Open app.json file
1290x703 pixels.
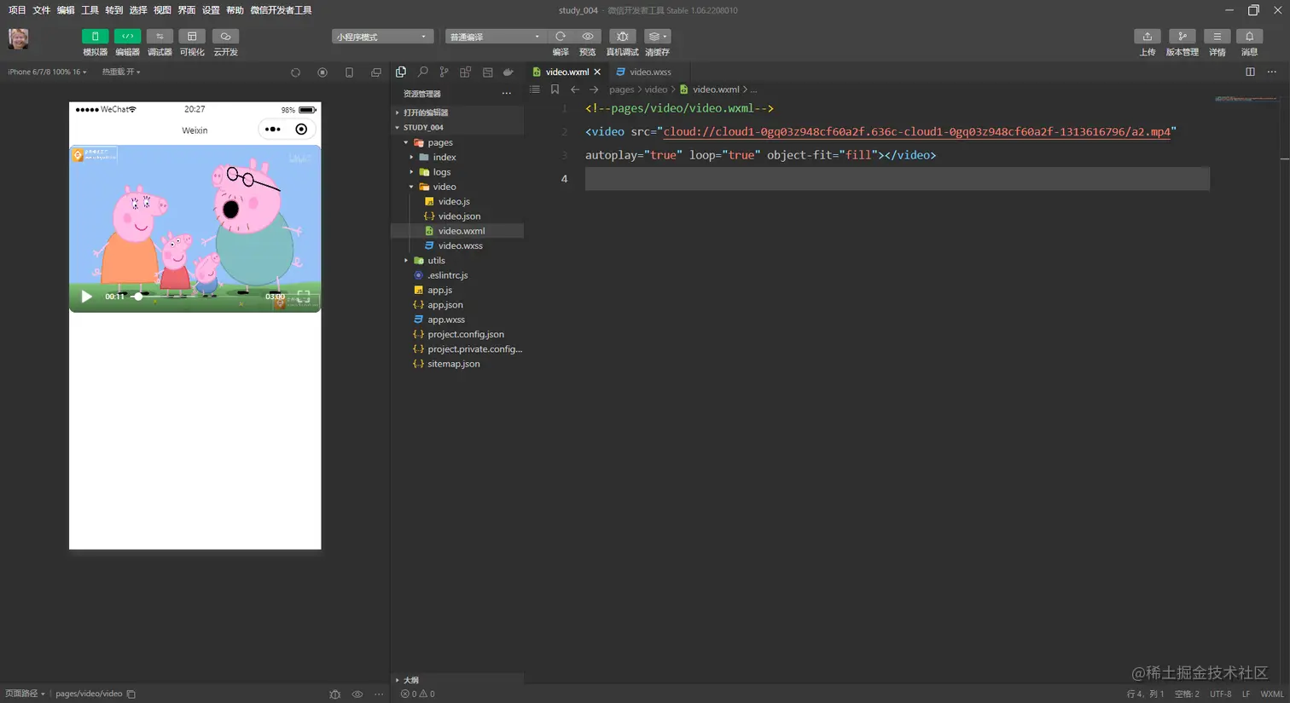click(x=457, y=305)
